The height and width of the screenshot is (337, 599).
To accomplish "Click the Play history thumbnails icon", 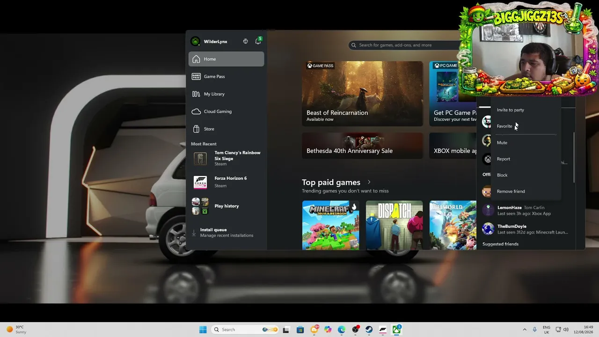I will pyautogui.click(x=200, y=206).
